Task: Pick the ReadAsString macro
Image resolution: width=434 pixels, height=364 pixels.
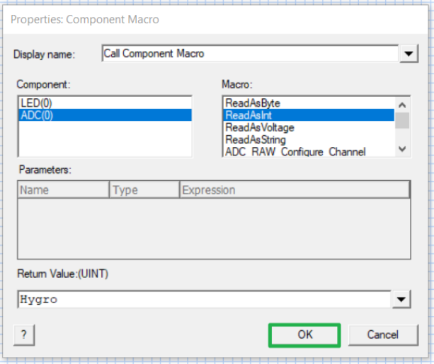Action: (256, 139)
